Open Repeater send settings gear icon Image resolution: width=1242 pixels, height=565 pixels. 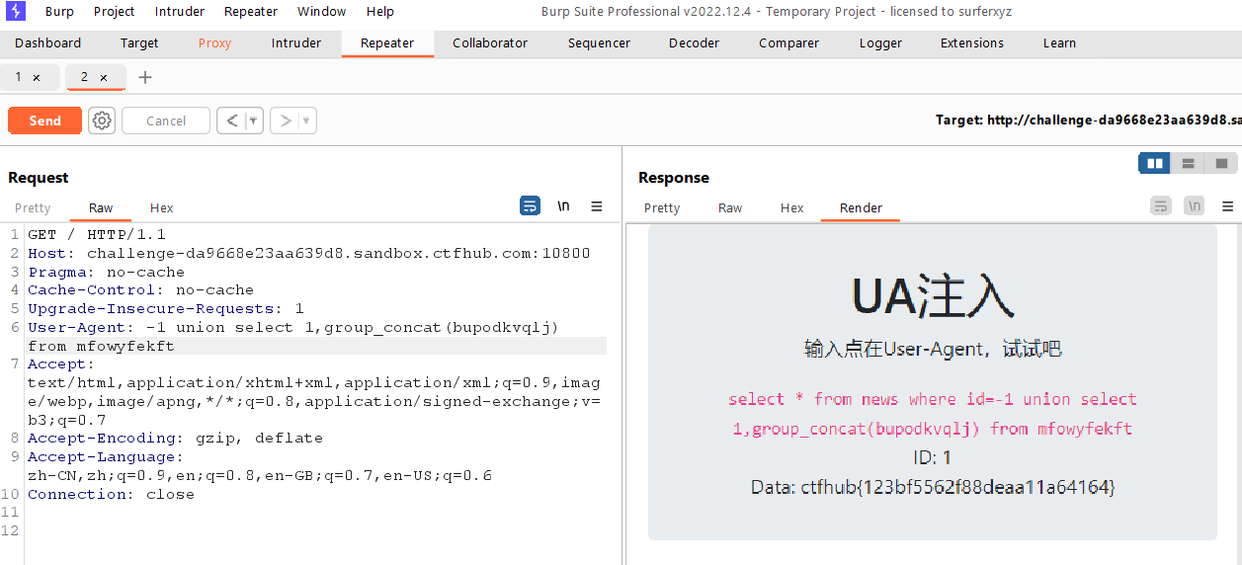102,121
